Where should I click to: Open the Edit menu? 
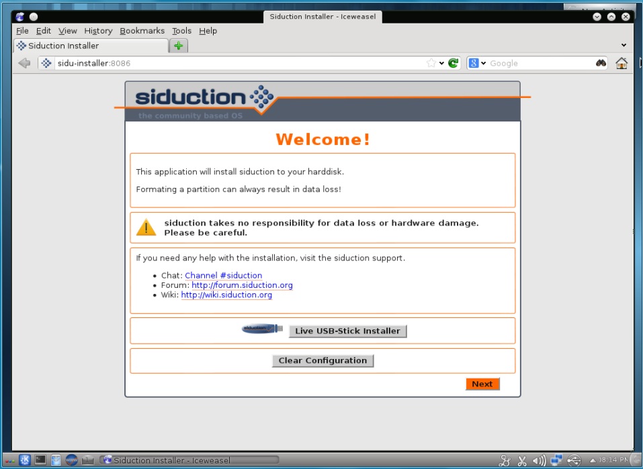point(44,31)
